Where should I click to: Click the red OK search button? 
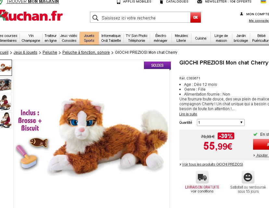(195, 17)
